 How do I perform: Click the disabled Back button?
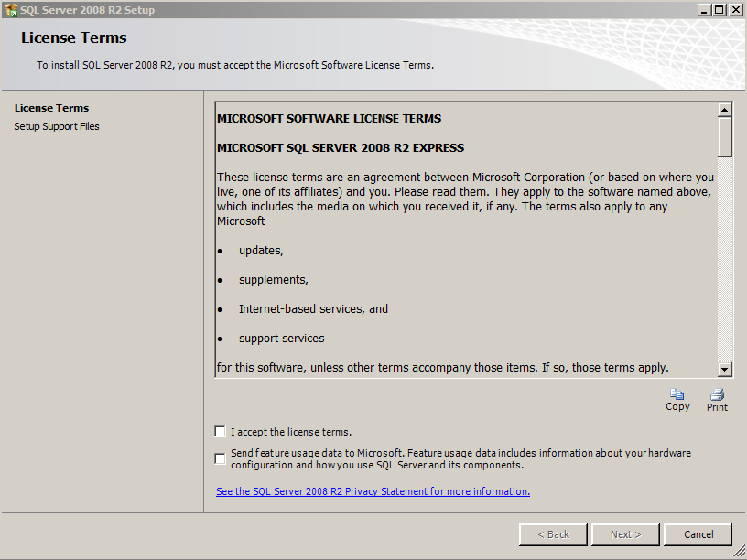(x=553, y=534)
